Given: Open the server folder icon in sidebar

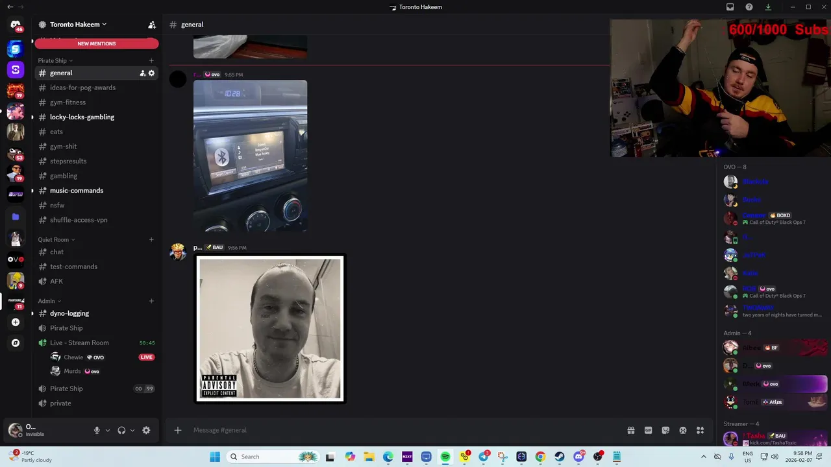Looking at the screenshot, I should tap(16, 217).
